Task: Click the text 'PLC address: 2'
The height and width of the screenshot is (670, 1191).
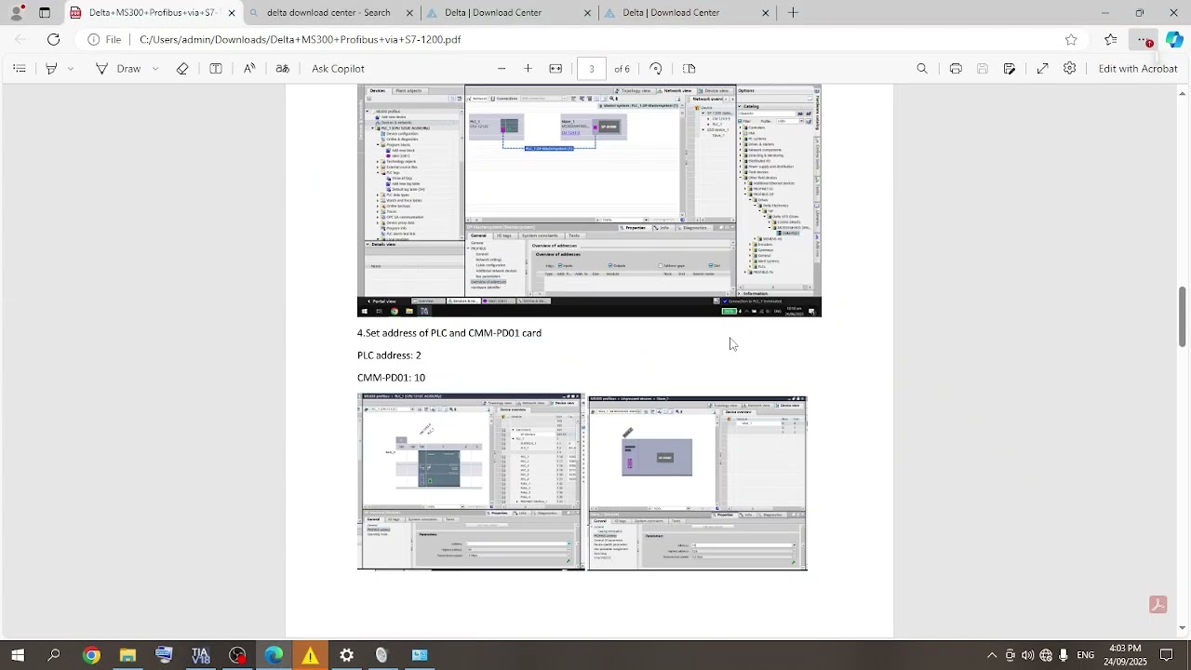Action: tap(389, 355)
